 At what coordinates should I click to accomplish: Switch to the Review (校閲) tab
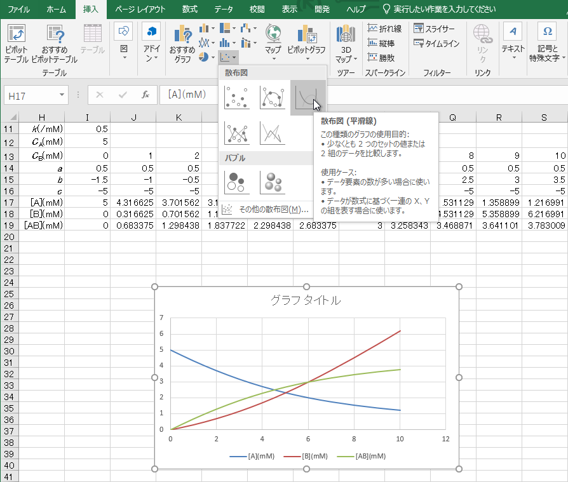coord(257,10)
